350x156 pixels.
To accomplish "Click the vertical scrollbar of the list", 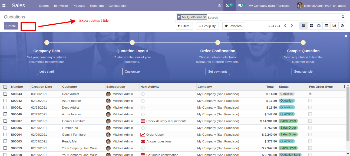I will (348, 114).
